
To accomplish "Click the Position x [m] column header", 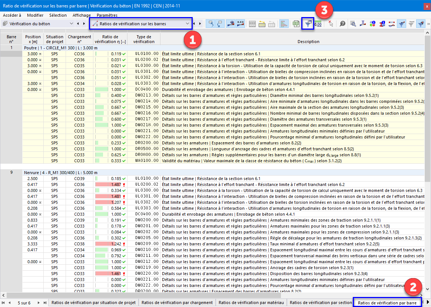I will coord(33,39).
